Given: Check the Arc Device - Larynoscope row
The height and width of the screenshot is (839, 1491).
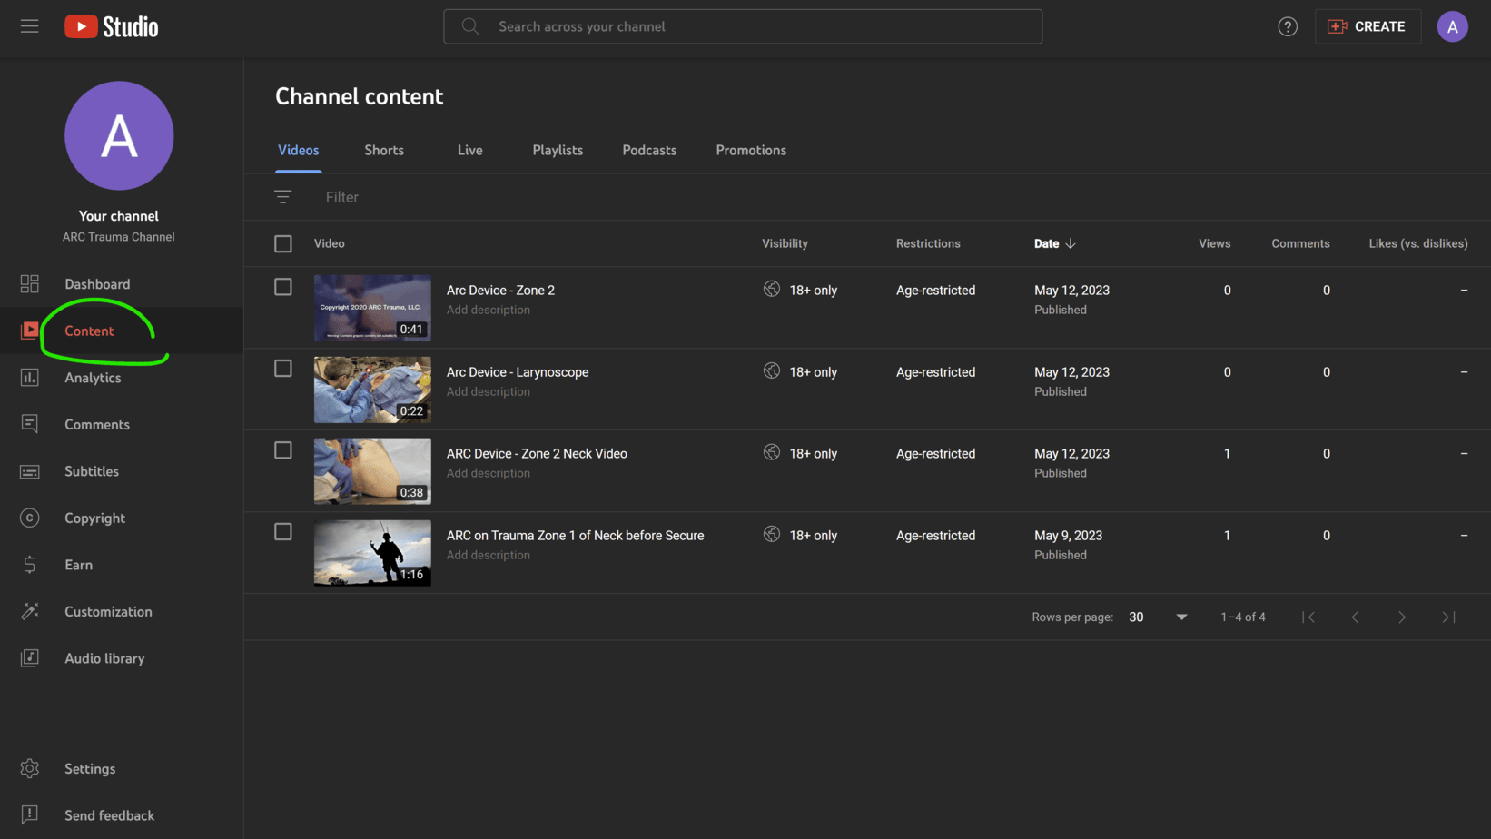Looking at the screenshot, I should pos(283,369).
